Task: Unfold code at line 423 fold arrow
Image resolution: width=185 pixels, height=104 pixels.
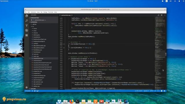Action: [x=64, y=44]
